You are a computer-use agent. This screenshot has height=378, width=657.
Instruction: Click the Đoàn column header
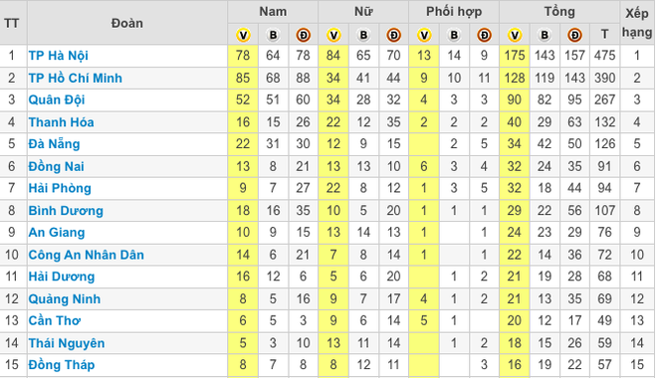pos(127,23)
